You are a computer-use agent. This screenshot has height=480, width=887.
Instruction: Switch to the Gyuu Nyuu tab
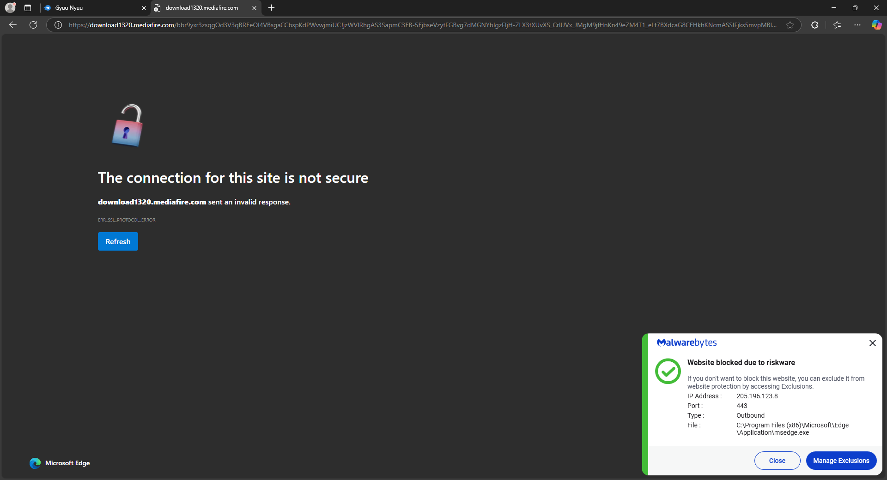(95, 8)
